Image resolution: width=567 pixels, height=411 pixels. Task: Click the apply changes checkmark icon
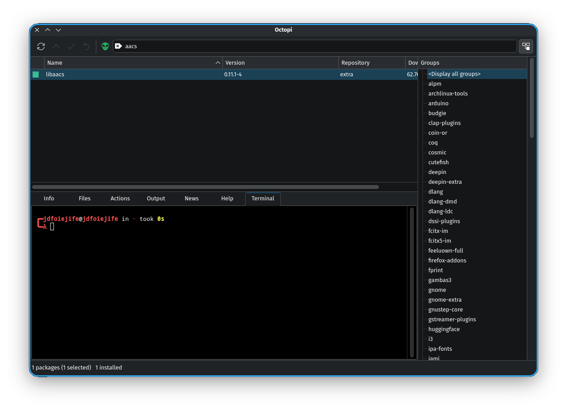[x=71, y=46]
